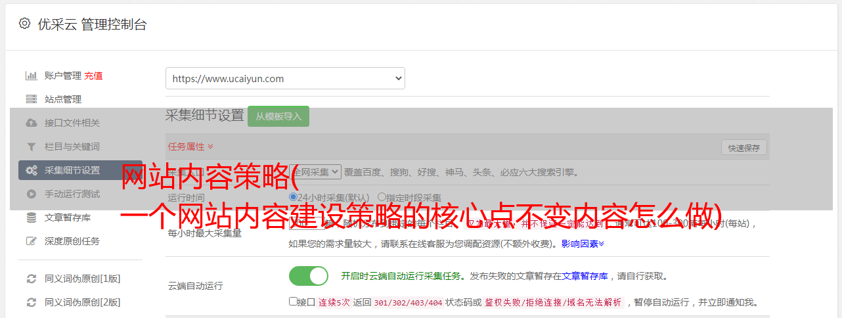
Task: Open the blue 文章暂存库 link in the description
Action: click(585, 276)
